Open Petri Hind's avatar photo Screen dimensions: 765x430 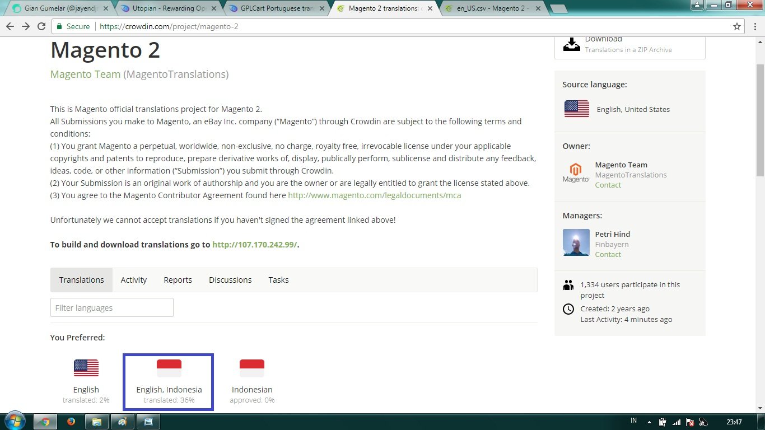tap(576, 242)
